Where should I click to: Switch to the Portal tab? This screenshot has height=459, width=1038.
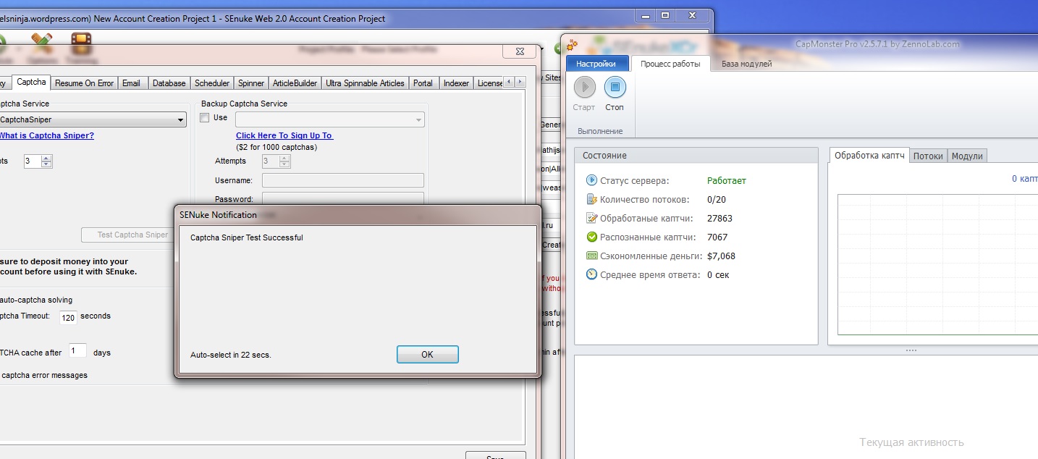(423, 83)
